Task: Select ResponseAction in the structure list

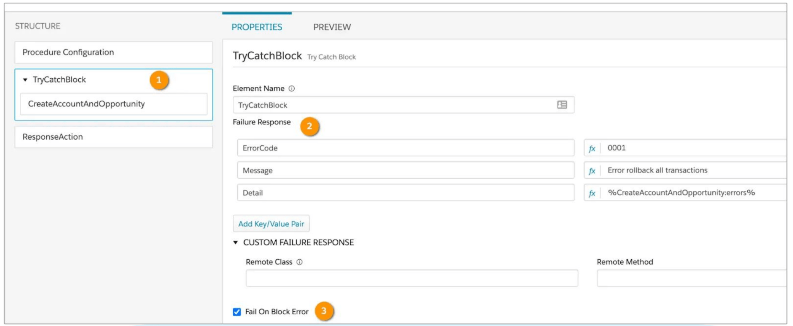Action: [113, 137]
